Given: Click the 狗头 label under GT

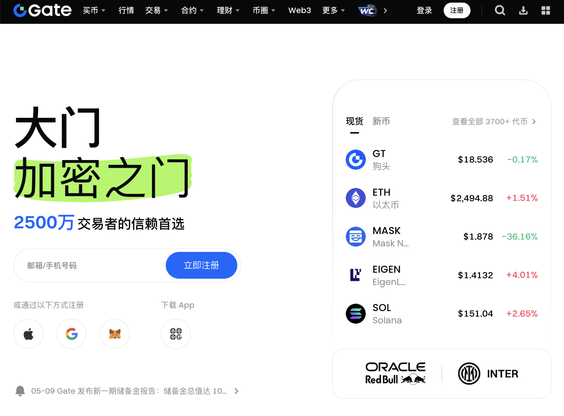Looking at the screenshot, I should coord(381,166).
